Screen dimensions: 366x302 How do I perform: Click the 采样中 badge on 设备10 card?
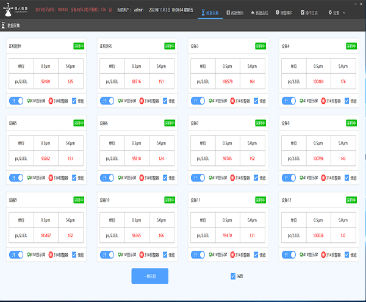click(x=170, y=200)
